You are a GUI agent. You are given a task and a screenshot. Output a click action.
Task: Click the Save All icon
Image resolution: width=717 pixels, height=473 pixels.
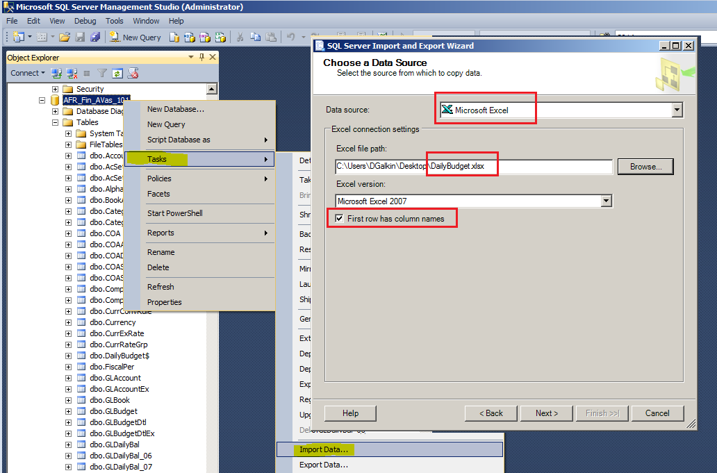tap(95, 37)
